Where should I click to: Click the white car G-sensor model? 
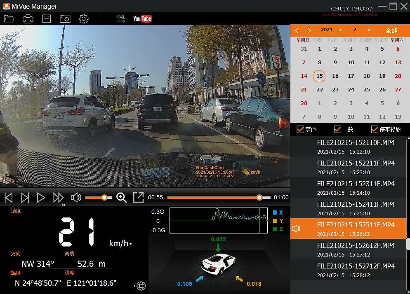click(218, 264)
